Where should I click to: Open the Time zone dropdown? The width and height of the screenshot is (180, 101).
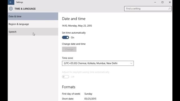tap(98, 63)
